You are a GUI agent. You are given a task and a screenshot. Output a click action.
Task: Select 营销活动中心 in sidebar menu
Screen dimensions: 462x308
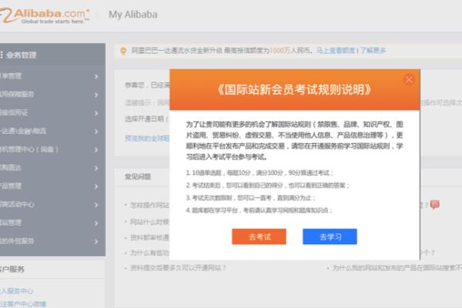(52, 205)
